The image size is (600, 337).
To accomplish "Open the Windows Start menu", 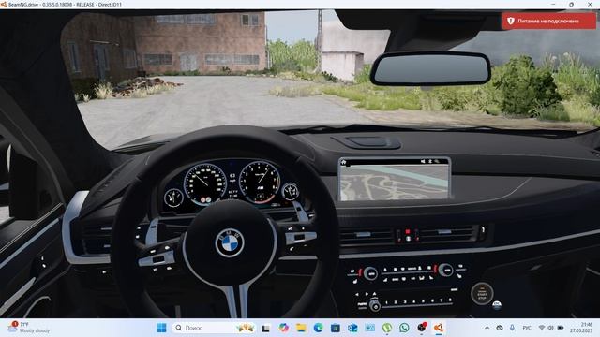I will point(162,328).
